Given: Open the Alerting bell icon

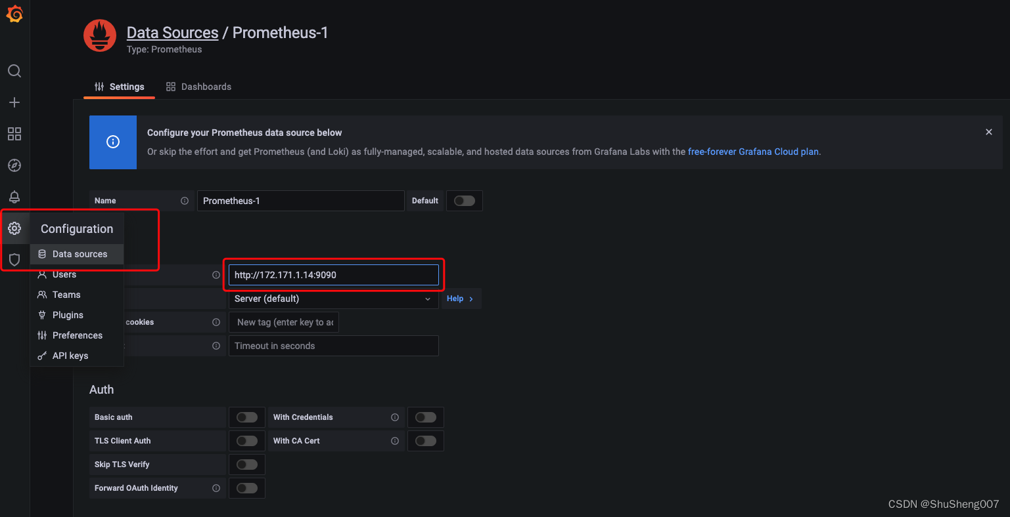Looking at the screenshot, I should [14, 197].
